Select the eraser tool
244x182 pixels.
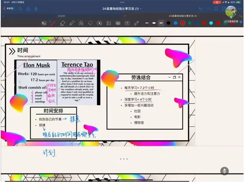(x=62, y=23)
